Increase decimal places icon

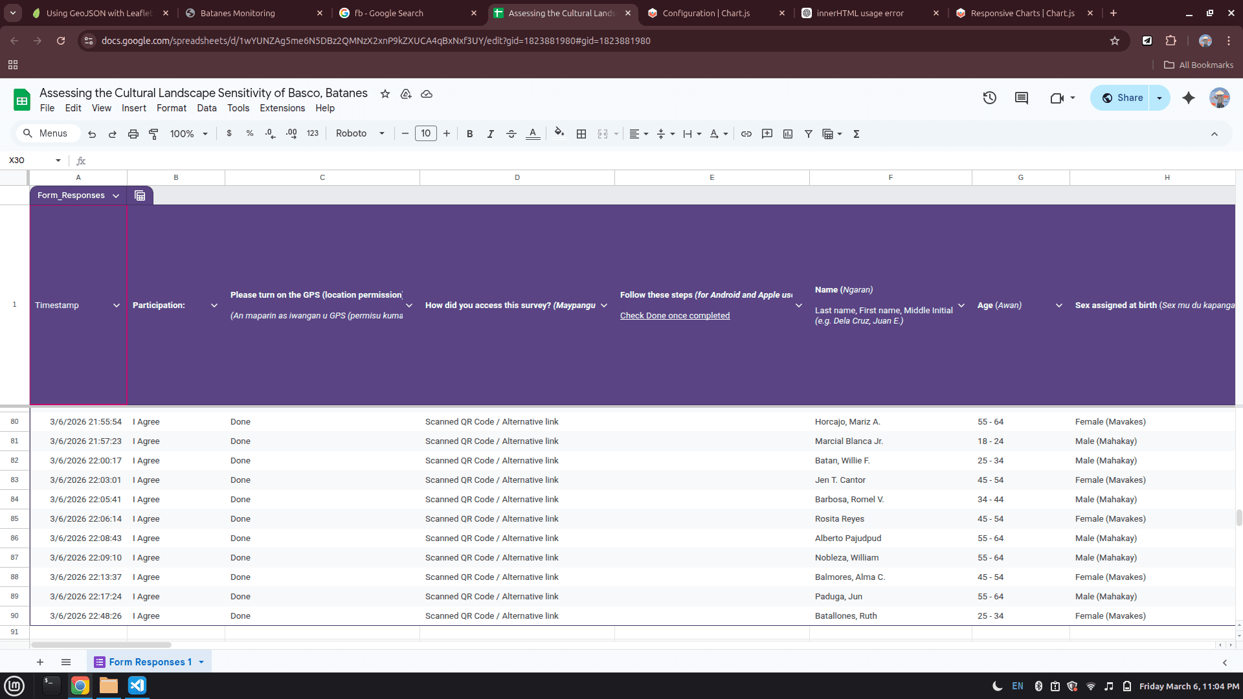click(291, 133)
